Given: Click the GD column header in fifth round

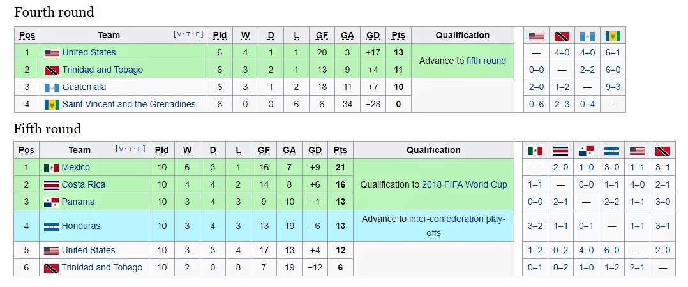Looking at the screenshot, I should pos(315,151).
